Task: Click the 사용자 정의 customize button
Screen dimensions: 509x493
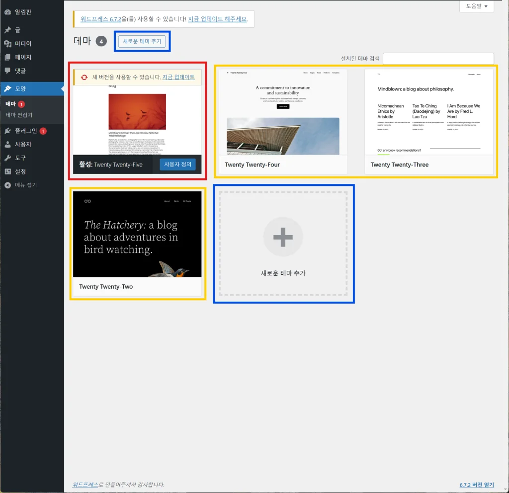Action: click(177, 164)
